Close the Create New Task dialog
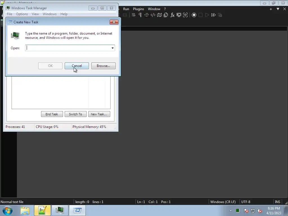Screen dimensions: 288x216 pyautogui.click(x=114, y=22)
